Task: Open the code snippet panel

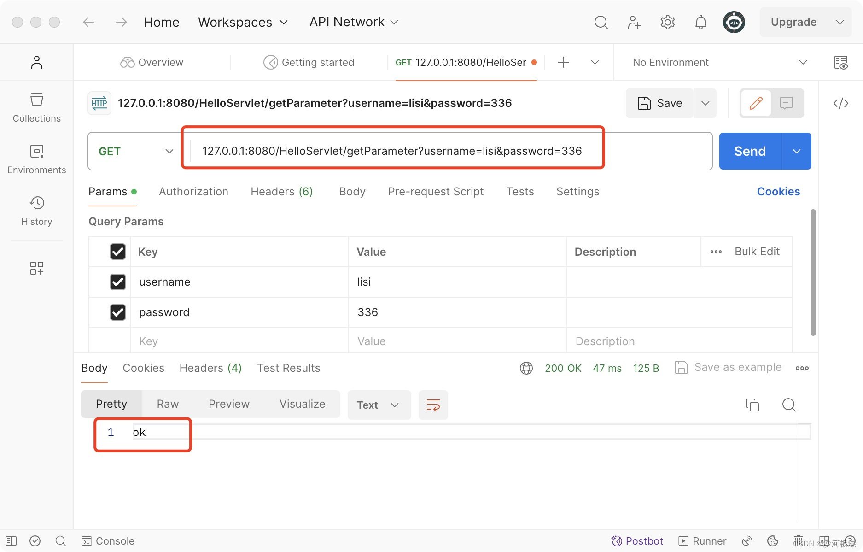Action: 840,103
